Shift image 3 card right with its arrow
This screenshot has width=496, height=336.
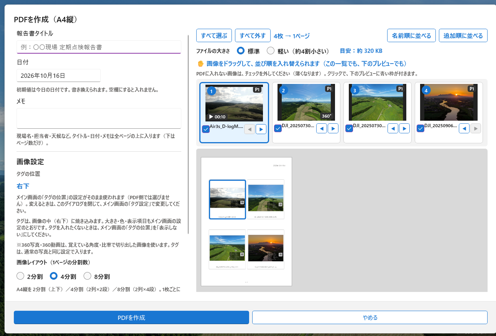(x=404, y=128)
